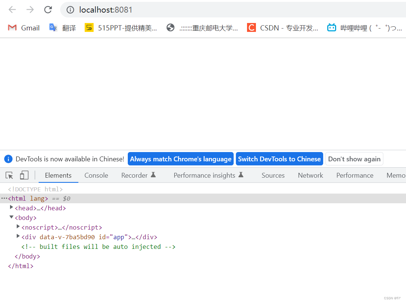Expand the head element in the DOM tree
The height and width of the screenshot is (303, 406).
click(11, 208)
